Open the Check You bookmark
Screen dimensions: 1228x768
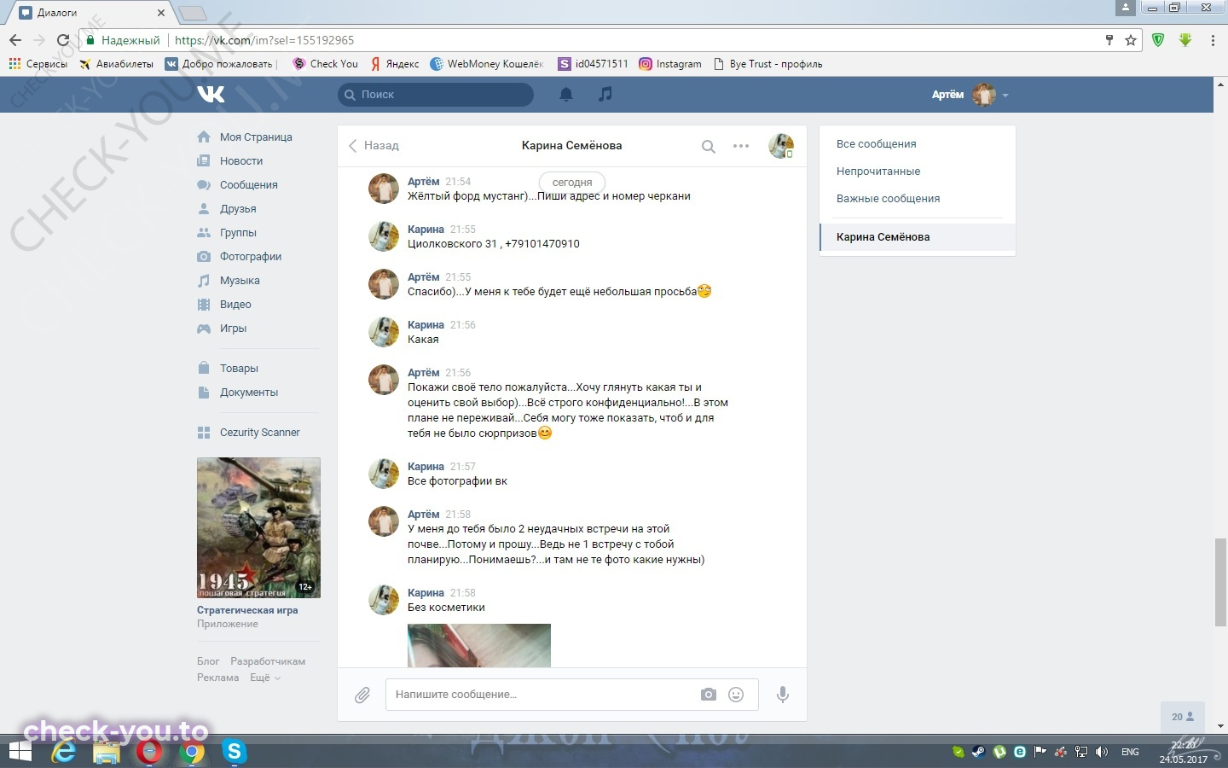pos(325,64)
